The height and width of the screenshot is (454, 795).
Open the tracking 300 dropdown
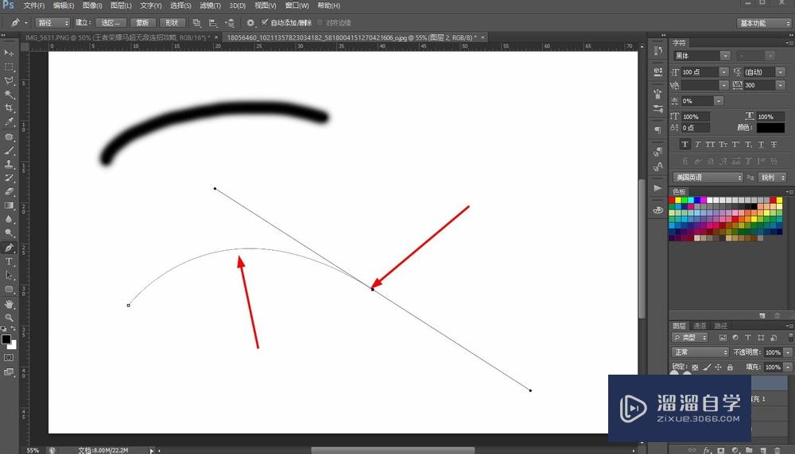point(764,85)
